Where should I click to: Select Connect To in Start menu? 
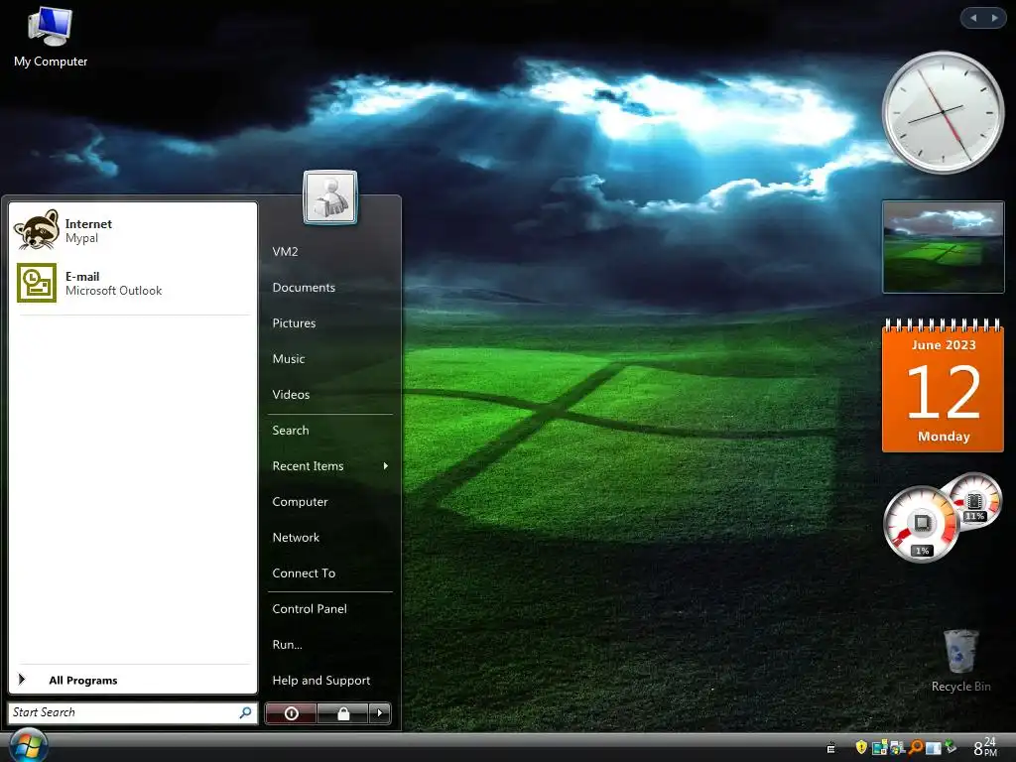coord(304,572)
